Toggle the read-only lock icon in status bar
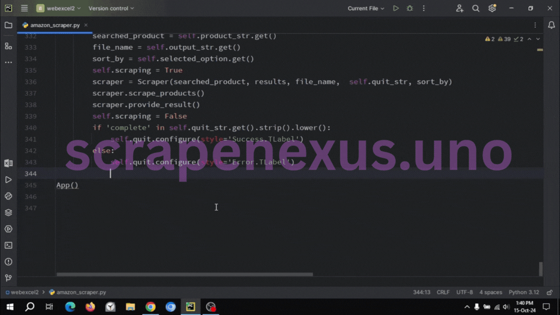 click(550, 292)
